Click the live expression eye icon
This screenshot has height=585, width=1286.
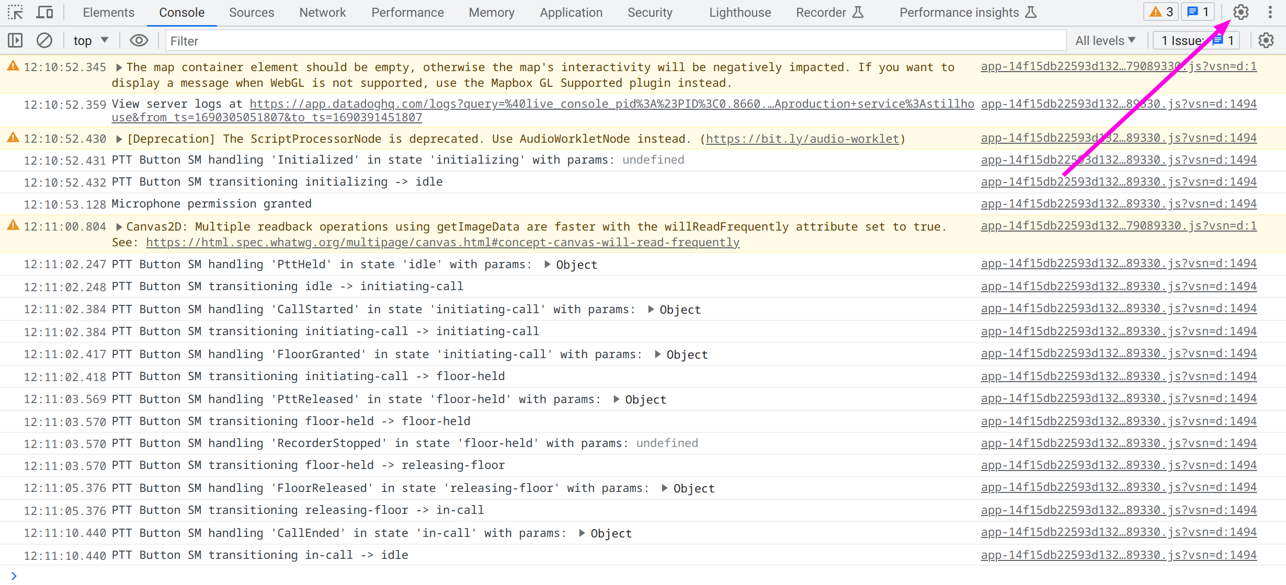pos(139,40)
